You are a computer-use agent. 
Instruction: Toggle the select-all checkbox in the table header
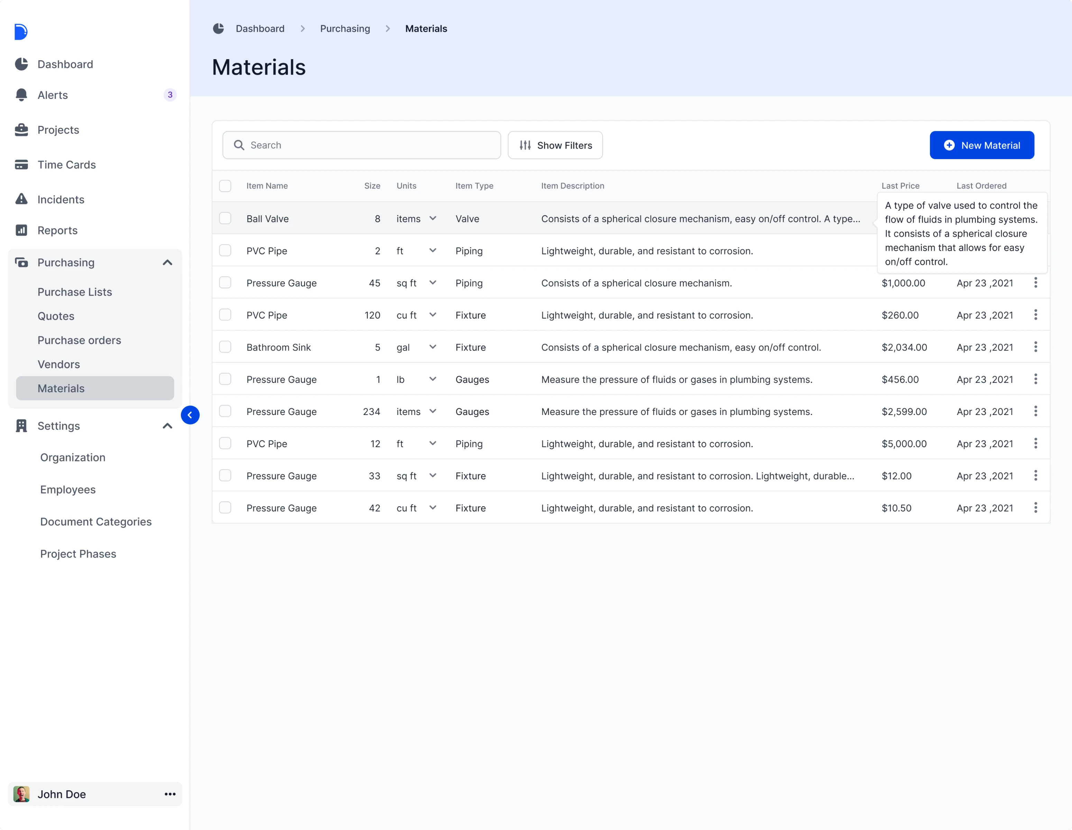point(225,185)
